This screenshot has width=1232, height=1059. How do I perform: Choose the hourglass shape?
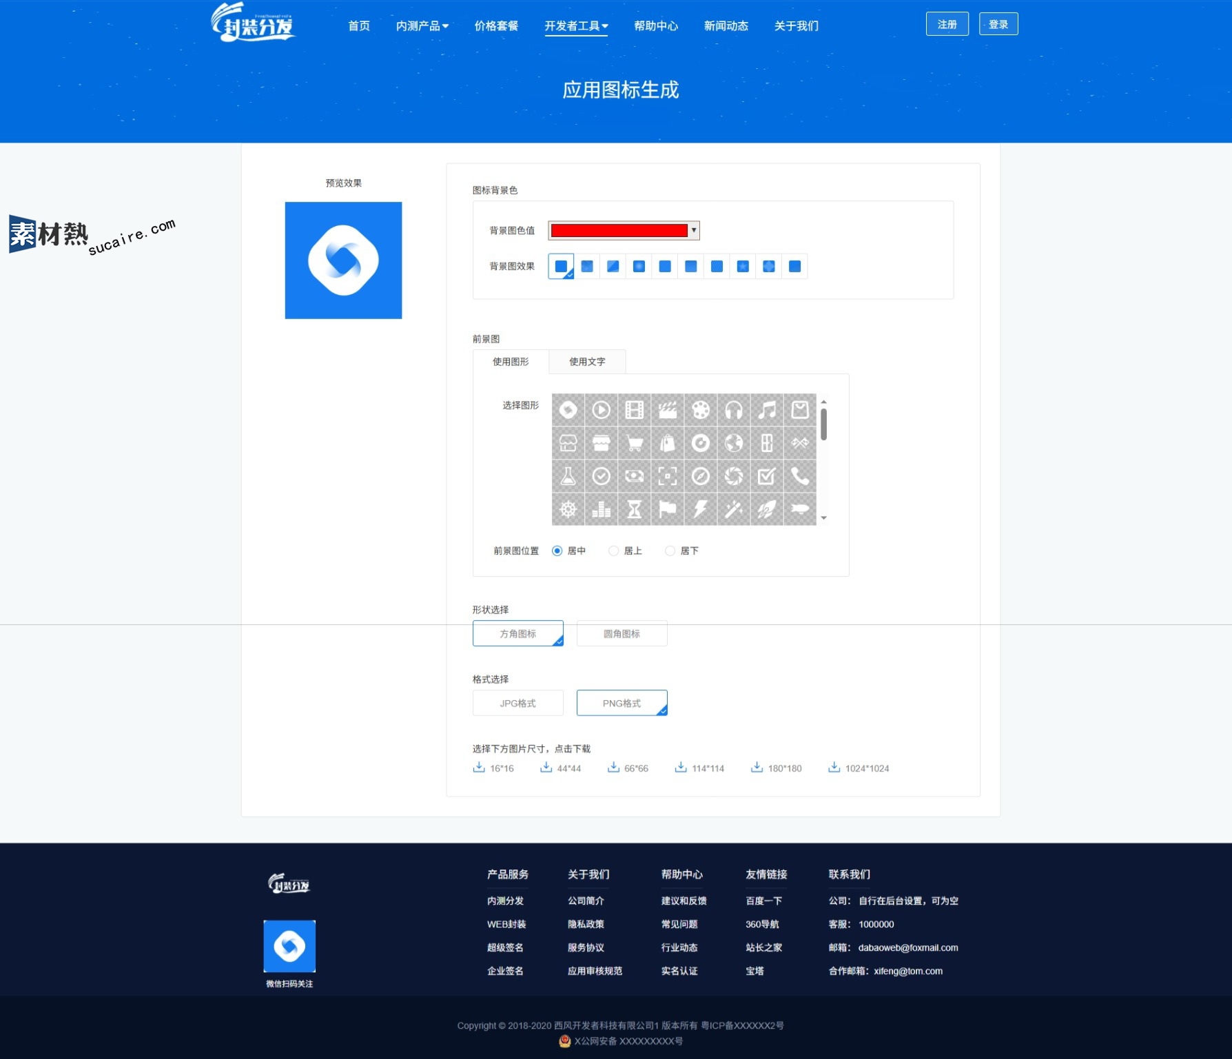pyautogui.click(x=635, y=509)
